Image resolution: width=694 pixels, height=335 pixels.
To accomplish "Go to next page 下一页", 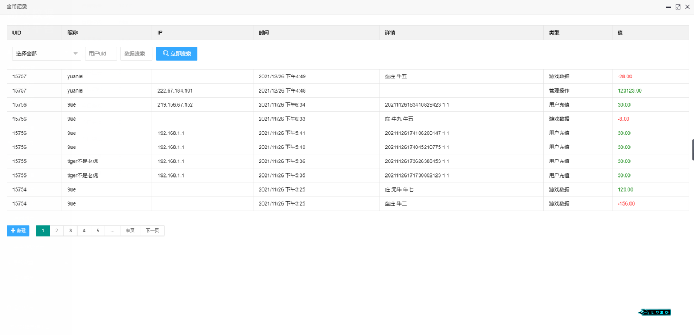I will pos(152,231).
